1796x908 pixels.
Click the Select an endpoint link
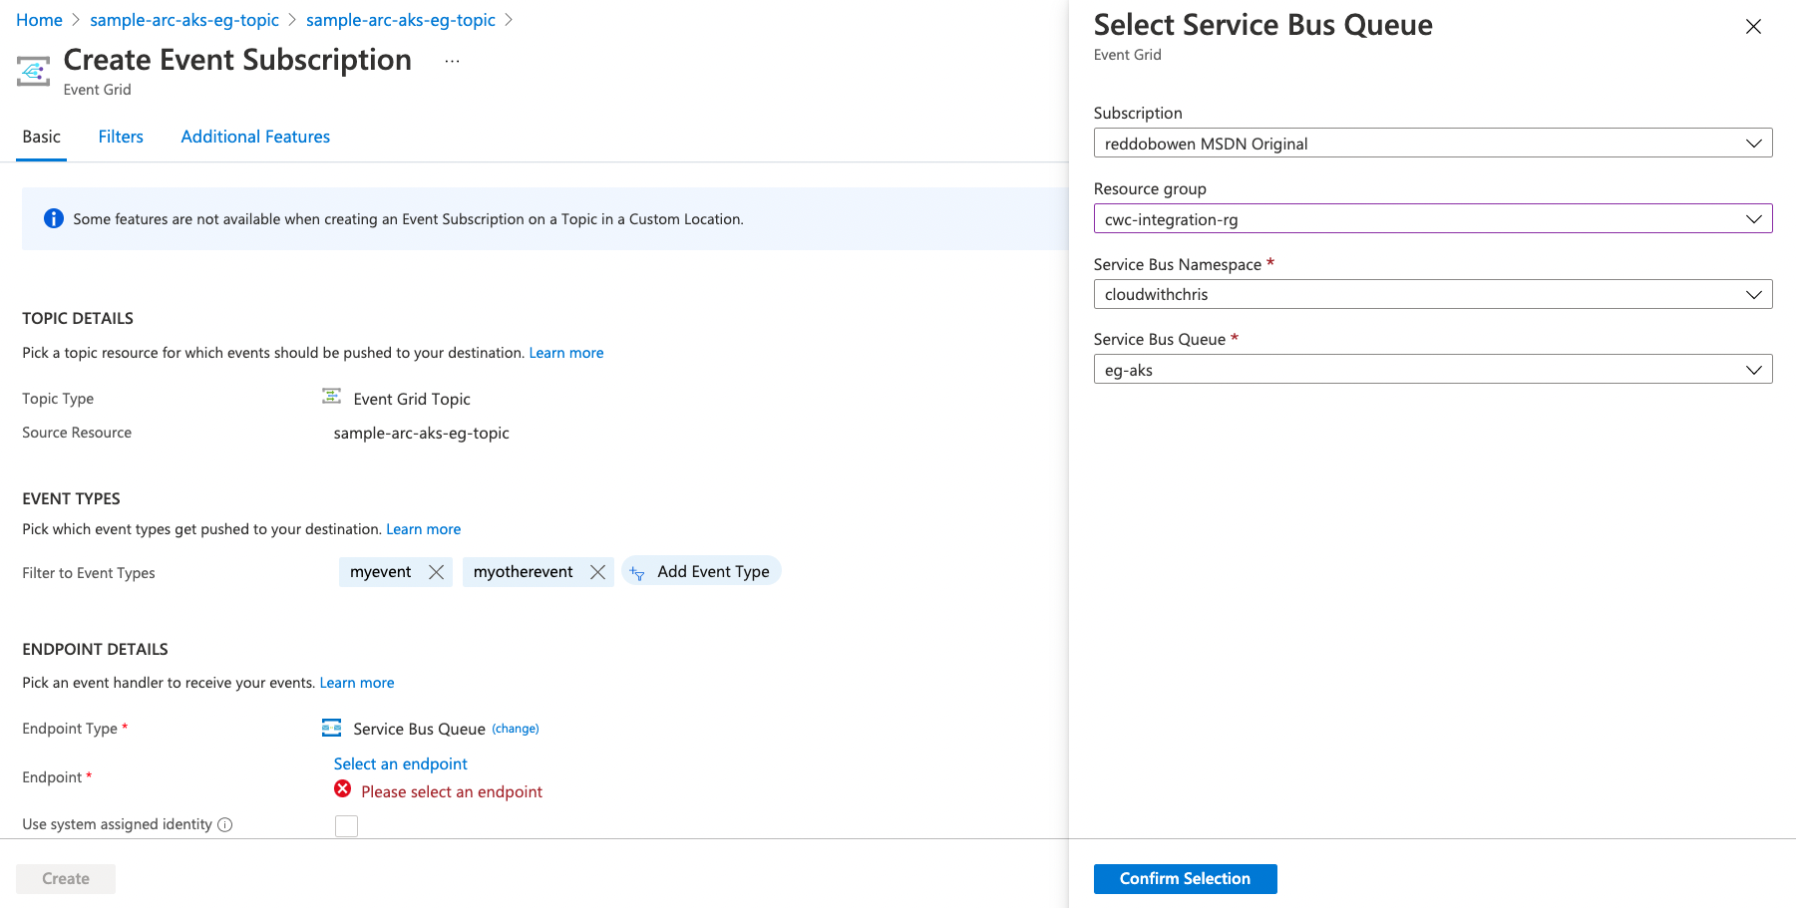[401, 763]
